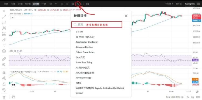The height and width of the screenshot is (100, 202).
Task: Select the XABCD pattern tool
Action: pyautogui.click(x=4, y=28)
